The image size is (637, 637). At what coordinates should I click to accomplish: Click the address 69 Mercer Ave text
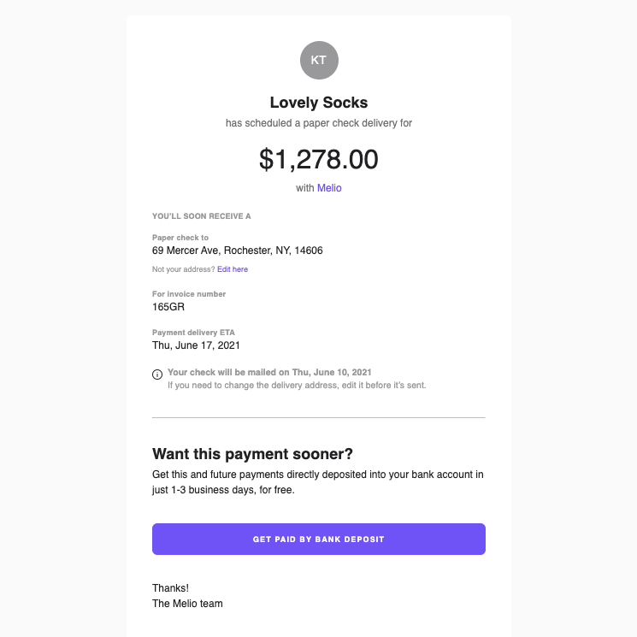click(237, 251)
